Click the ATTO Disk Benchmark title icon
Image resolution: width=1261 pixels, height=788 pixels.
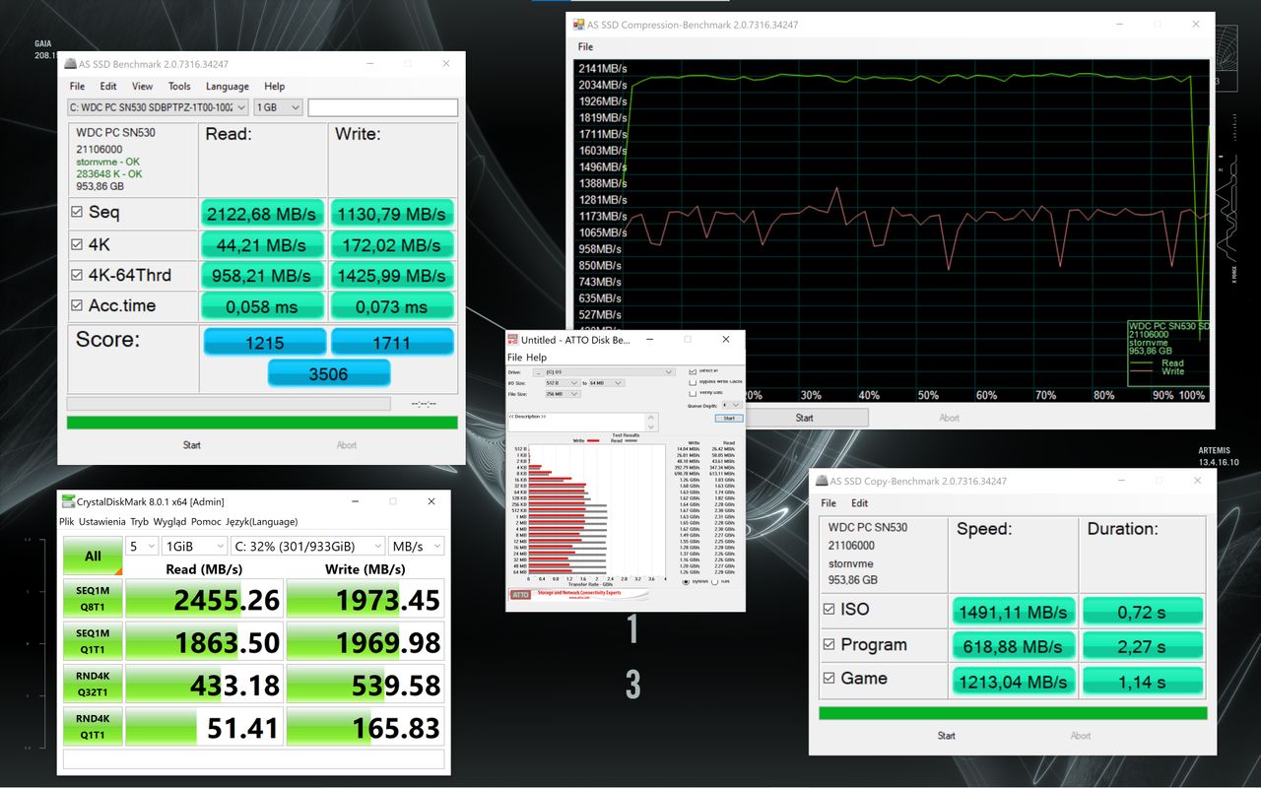click(x=513, y=340)
